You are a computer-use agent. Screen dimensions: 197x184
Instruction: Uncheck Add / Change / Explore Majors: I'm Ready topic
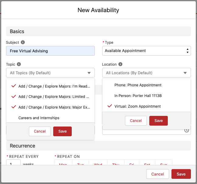tap(50, 86)
